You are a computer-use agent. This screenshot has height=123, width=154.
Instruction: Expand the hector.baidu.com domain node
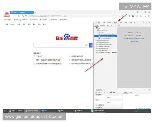pos(97,42)
